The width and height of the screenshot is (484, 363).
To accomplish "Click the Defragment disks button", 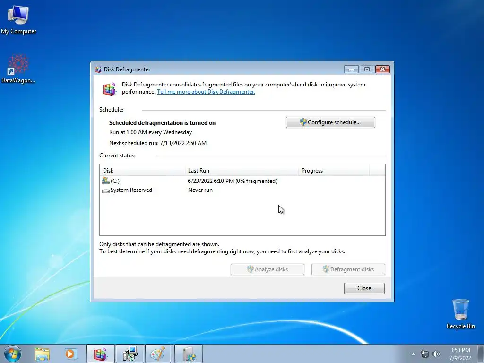I will (348, 269).
